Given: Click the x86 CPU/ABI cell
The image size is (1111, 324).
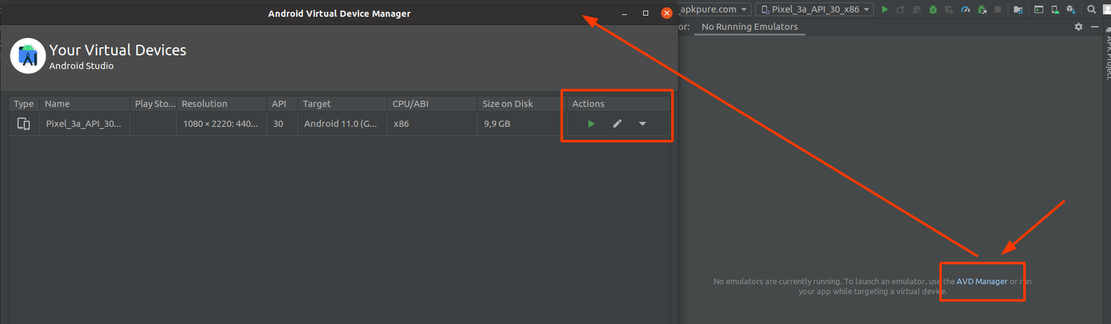Looking at the screenshot, I should coord(432,124).
